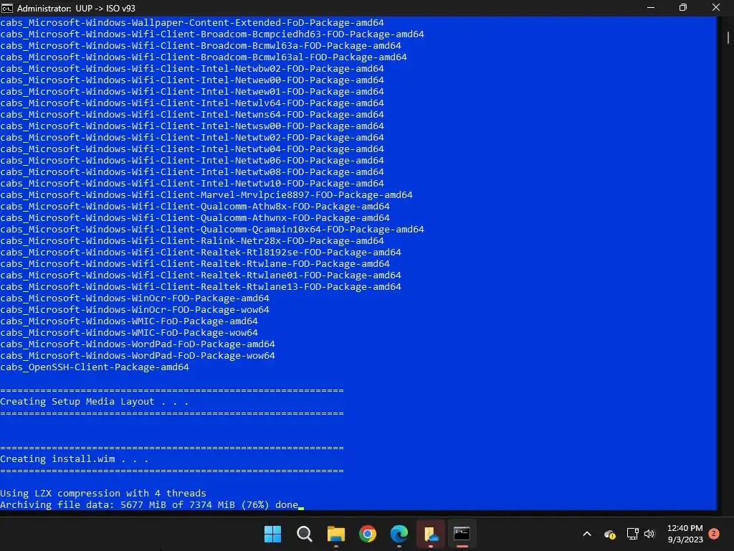Image resolution: width=734 pixels, height=551 pixels.
Task: Click the text 'Creating Setup Media Layout . . .'
Action: pyautogui.click(x=94, y=402)
